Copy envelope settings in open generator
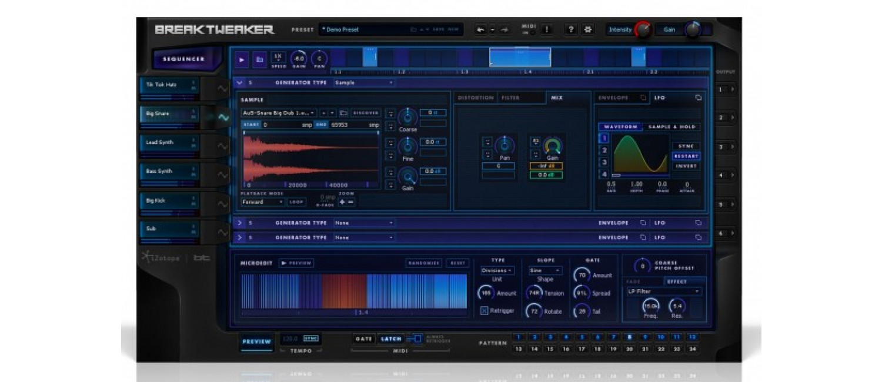The height and width of the screenshot is (382, 882). click(x=643, y=98)
